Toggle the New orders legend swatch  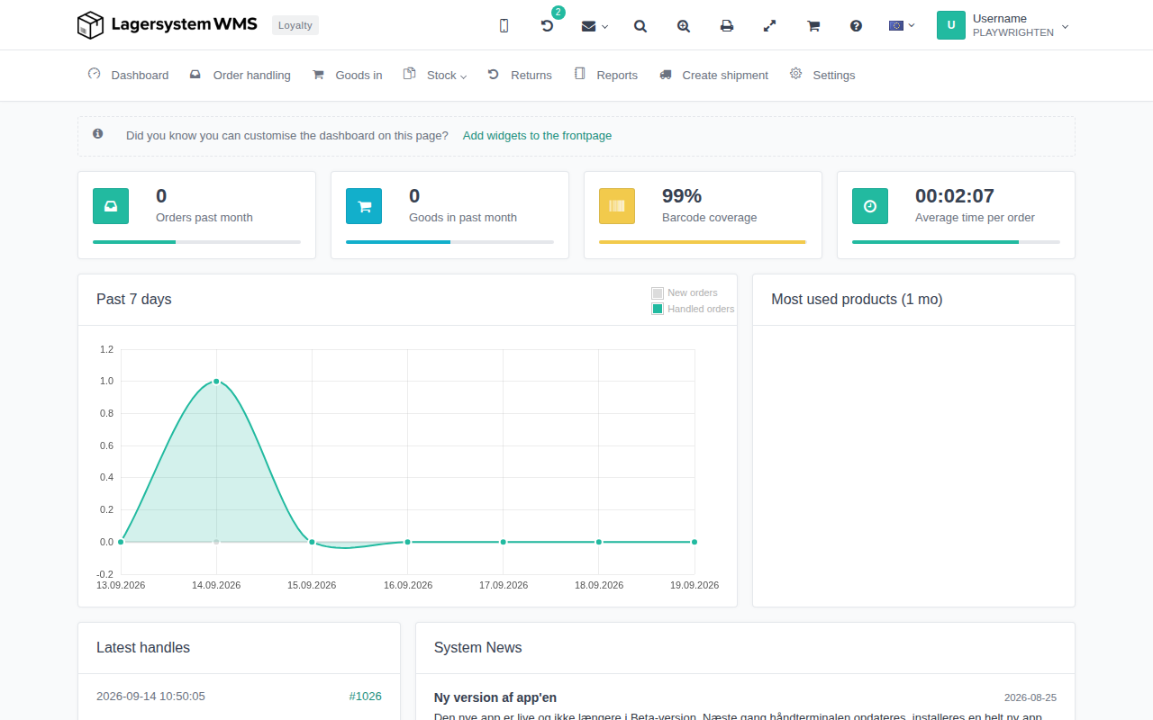pyautogui.click(x=658, y=293)
